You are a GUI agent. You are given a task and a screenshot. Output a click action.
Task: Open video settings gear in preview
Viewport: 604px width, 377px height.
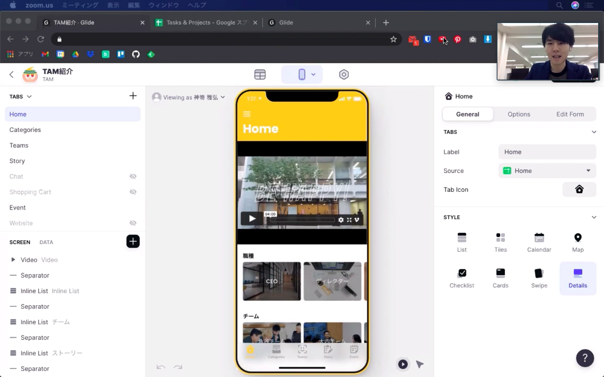(x=341, y=220)
